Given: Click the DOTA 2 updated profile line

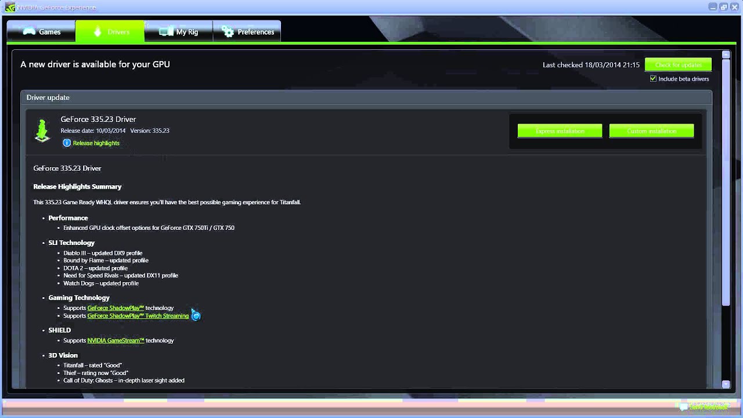Looking at the screenshot, I should (x=95, y=268).
